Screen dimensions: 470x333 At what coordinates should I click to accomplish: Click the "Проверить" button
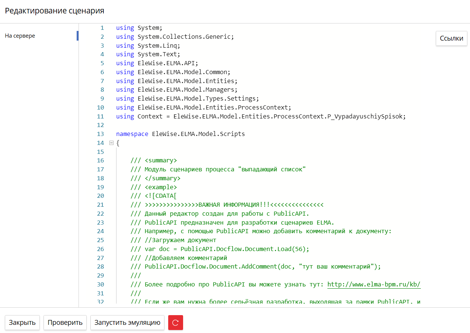tap(65, 323)
